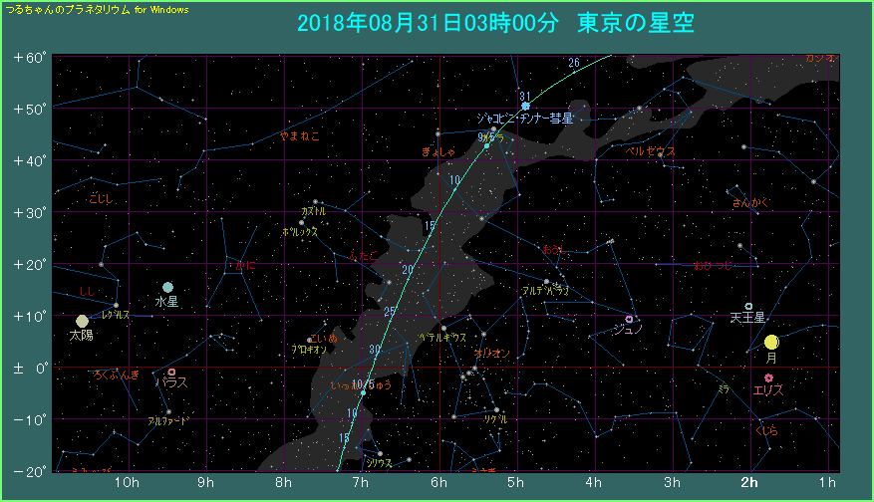This screenshot has width=874, height=502.
Task: Select the Pallas (パラス) asteroid marker
Action: (171, 372)
